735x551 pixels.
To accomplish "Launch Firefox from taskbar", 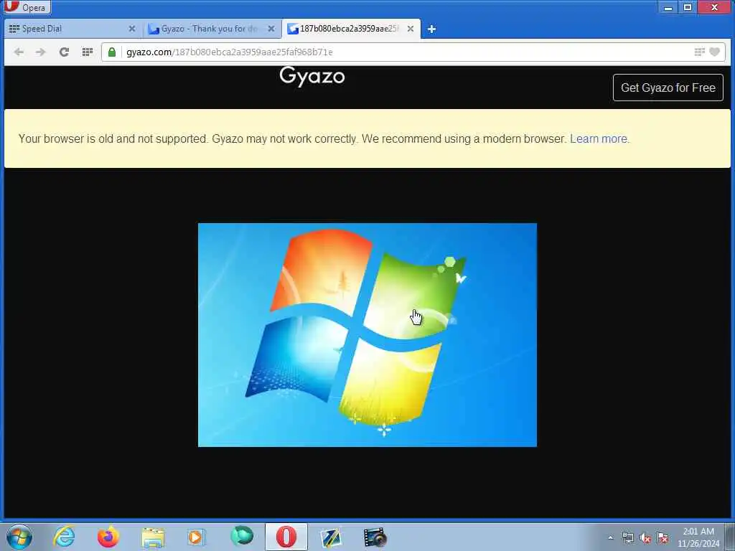I will [x=108, y=537].
